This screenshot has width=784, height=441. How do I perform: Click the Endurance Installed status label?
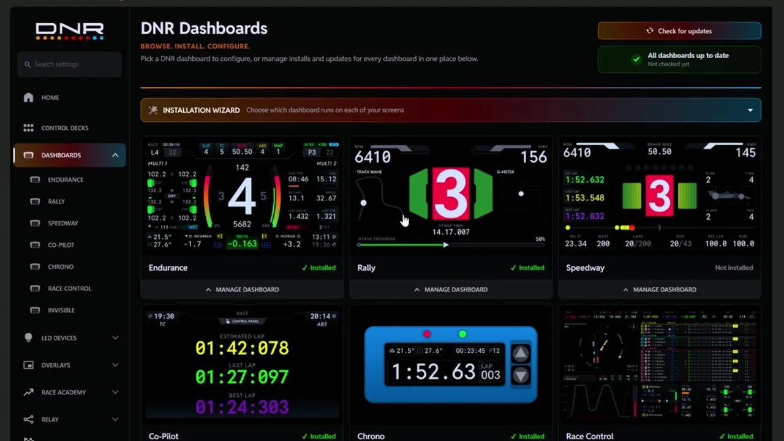tap(318, 268)
